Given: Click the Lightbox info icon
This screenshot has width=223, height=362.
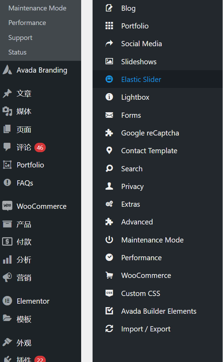Looking at the screenshot, I should 109,97.
